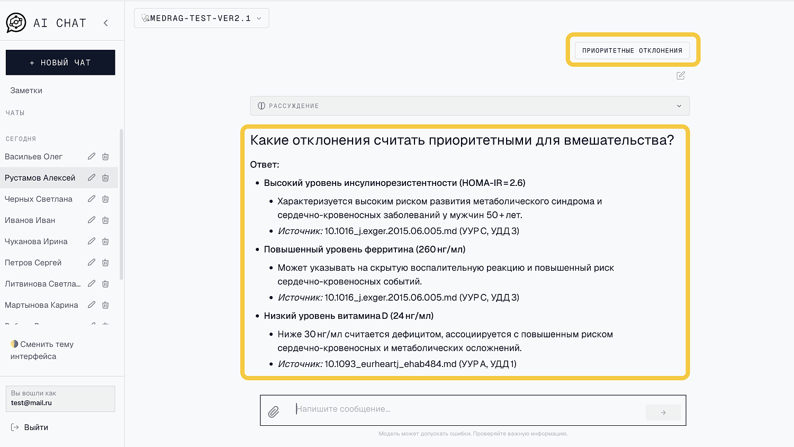This screenshot has width=794, height=447.
Task: Rename the Черных Светлана chat
Action: coord(92,199)
